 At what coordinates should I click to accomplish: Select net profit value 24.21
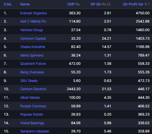(x=107, y=38)
